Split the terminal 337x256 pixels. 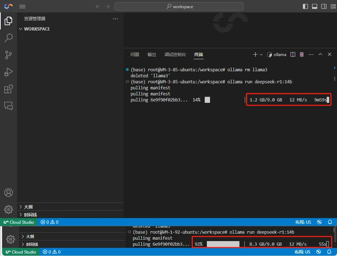(293, 55)
